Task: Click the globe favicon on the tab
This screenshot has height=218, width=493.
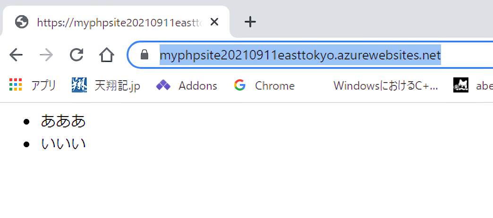Action: [22, 22]
